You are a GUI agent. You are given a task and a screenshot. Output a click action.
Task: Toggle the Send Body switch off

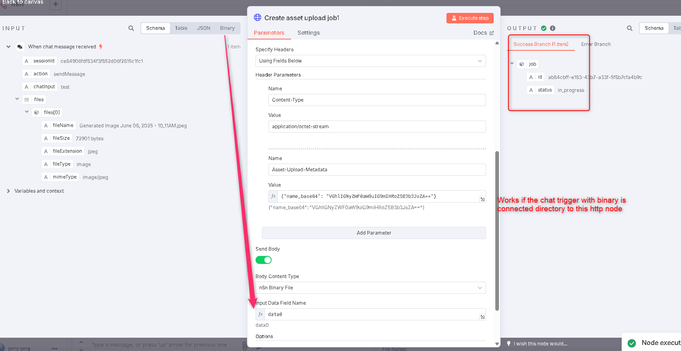coord(264,260)
